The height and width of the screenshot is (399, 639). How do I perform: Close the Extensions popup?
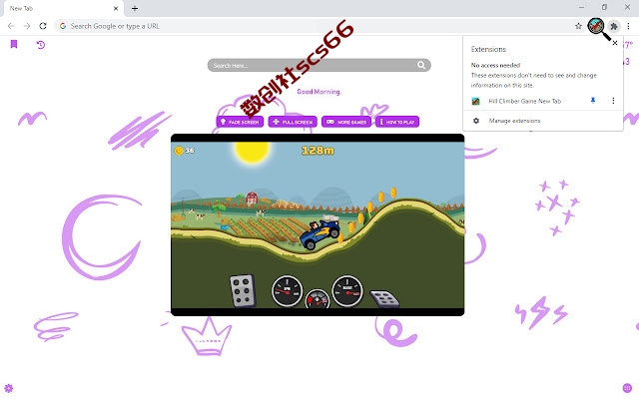615,43
